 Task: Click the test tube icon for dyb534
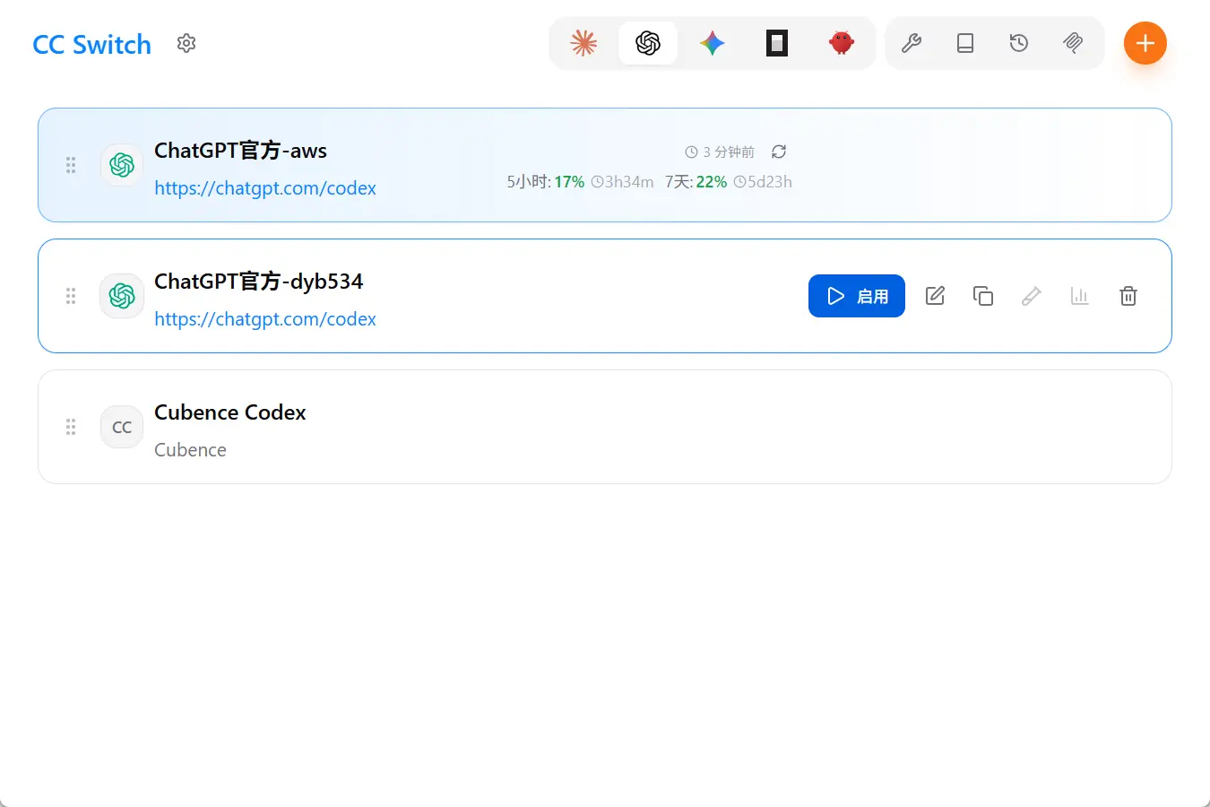(1032, 296)
